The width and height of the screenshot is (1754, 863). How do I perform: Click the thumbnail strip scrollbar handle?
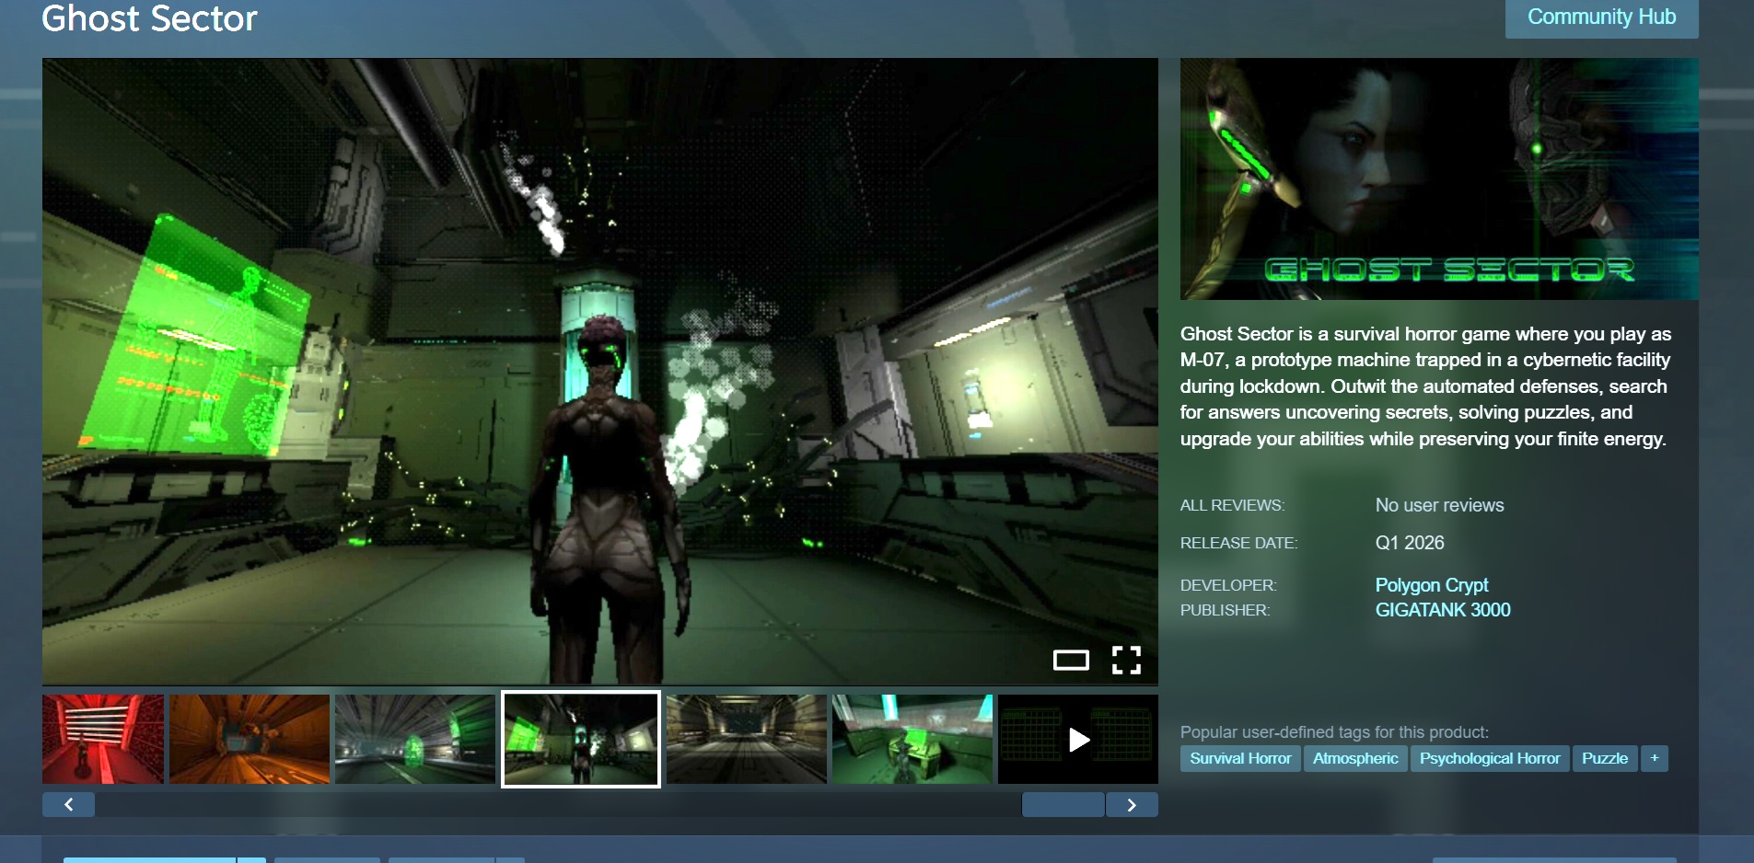[1063, 805]
